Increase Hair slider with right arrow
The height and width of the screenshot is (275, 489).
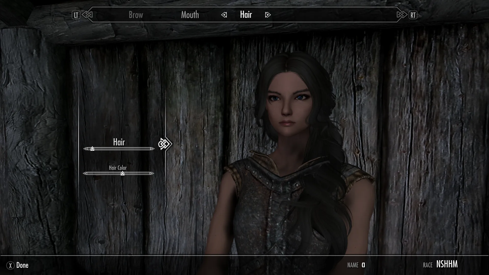pyautogui.click(x=152, y=149)
